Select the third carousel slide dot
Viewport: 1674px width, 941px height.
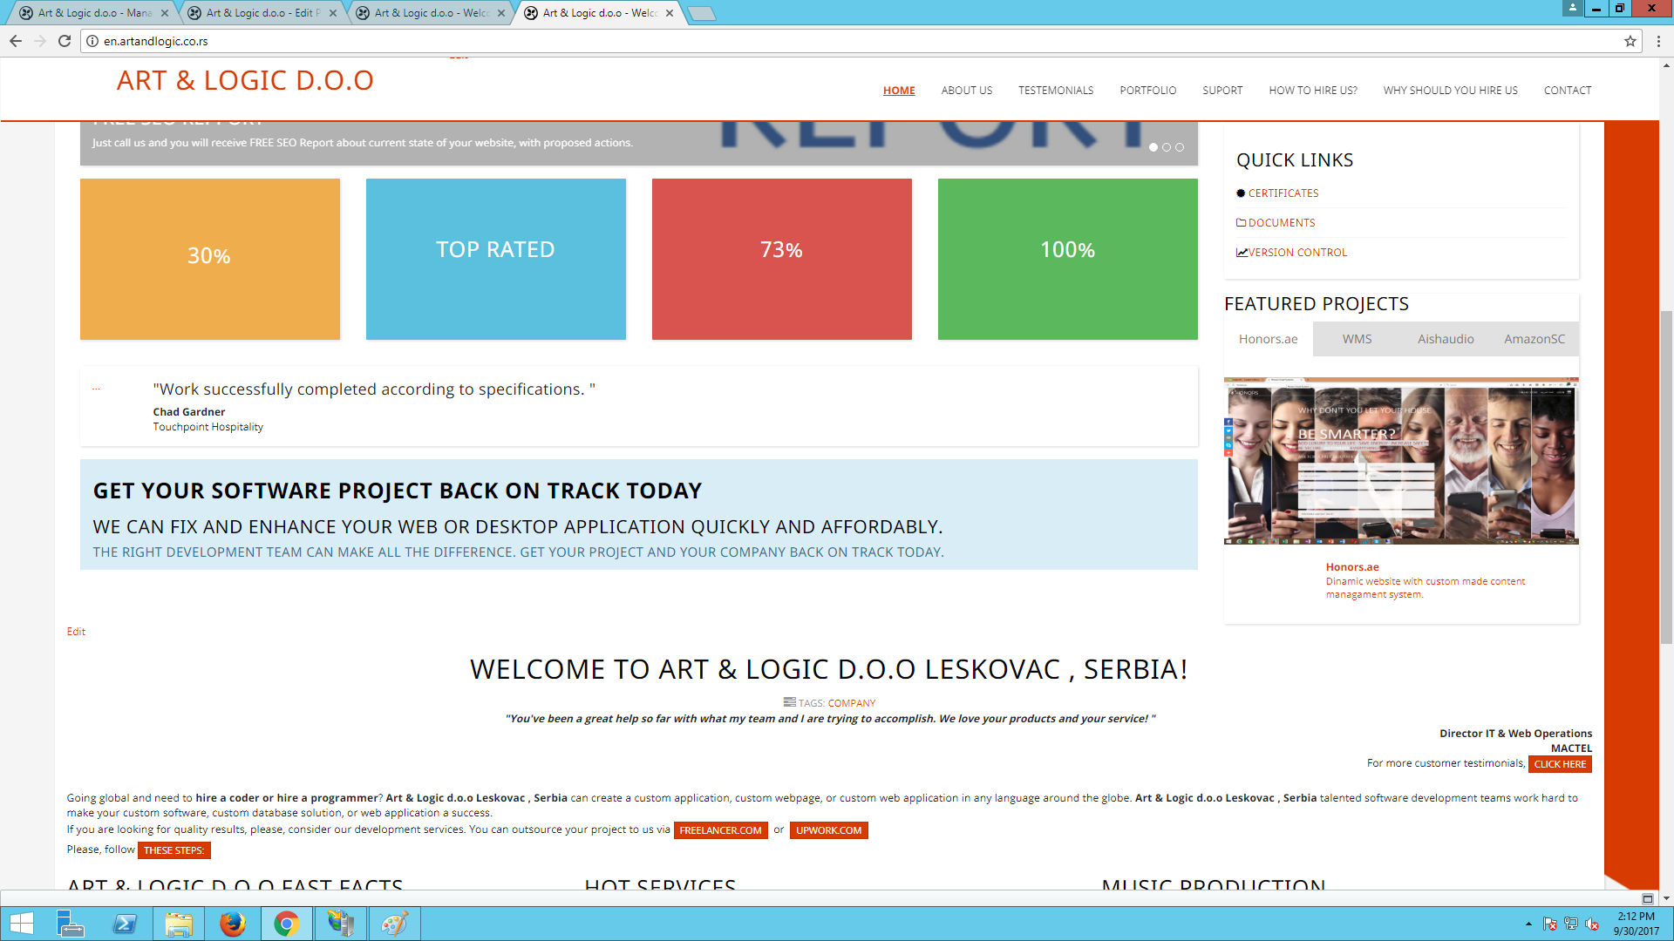click(x=1180, y=147)
